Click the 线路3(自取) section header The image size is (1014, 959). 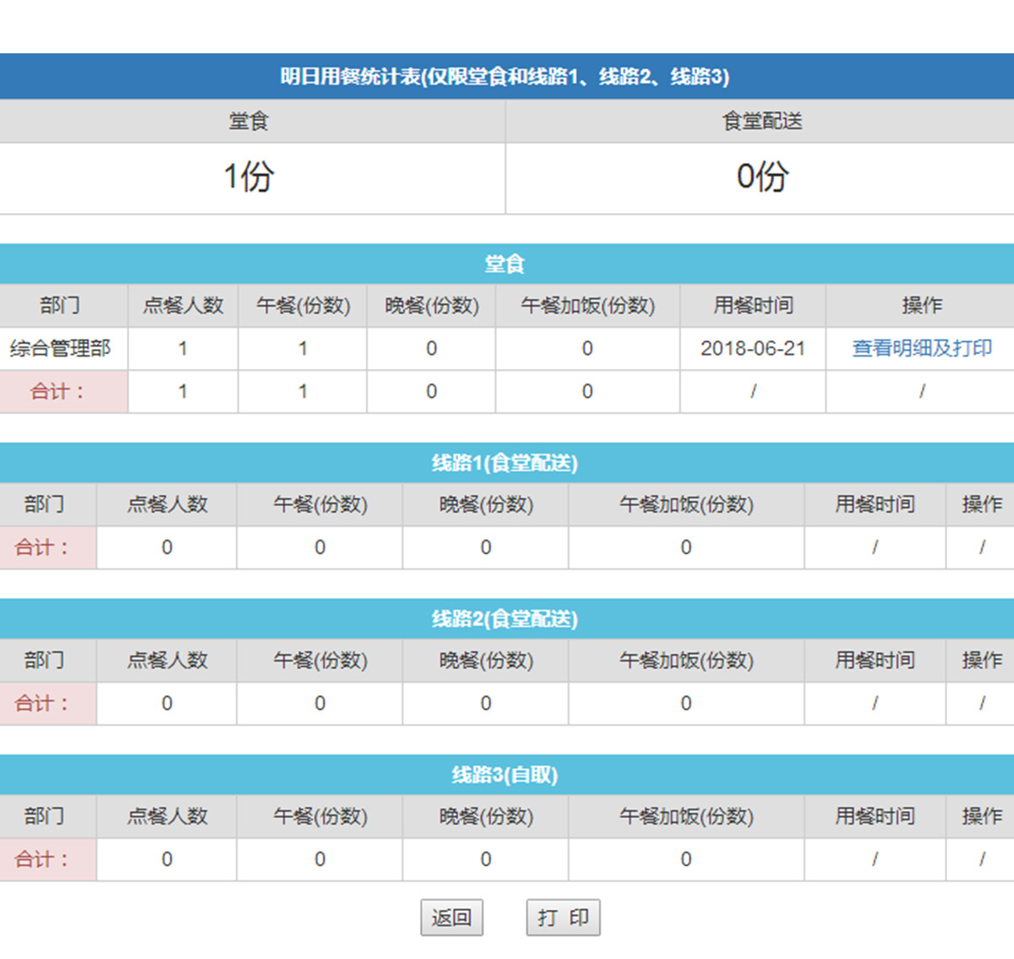pyautogui.click(x=505, y=775)
